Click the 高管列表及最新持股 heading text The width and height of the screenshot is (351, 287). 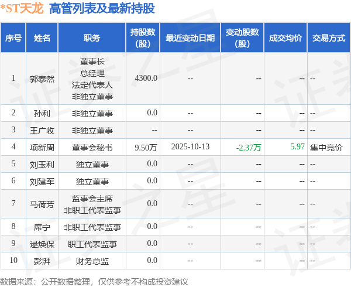[x=102, y=9]
